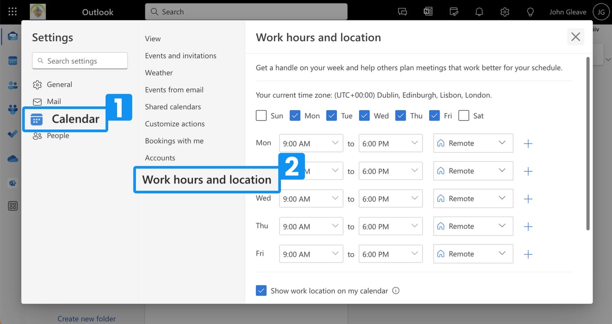Open Thursday location Remote dropdown

coord(473,227)
